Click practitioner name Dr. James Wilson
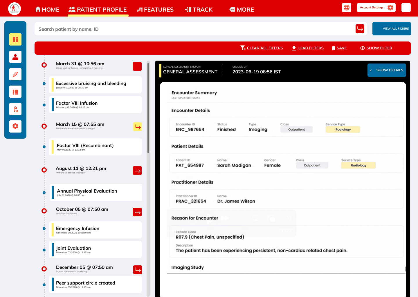 [x=236, y=201]
